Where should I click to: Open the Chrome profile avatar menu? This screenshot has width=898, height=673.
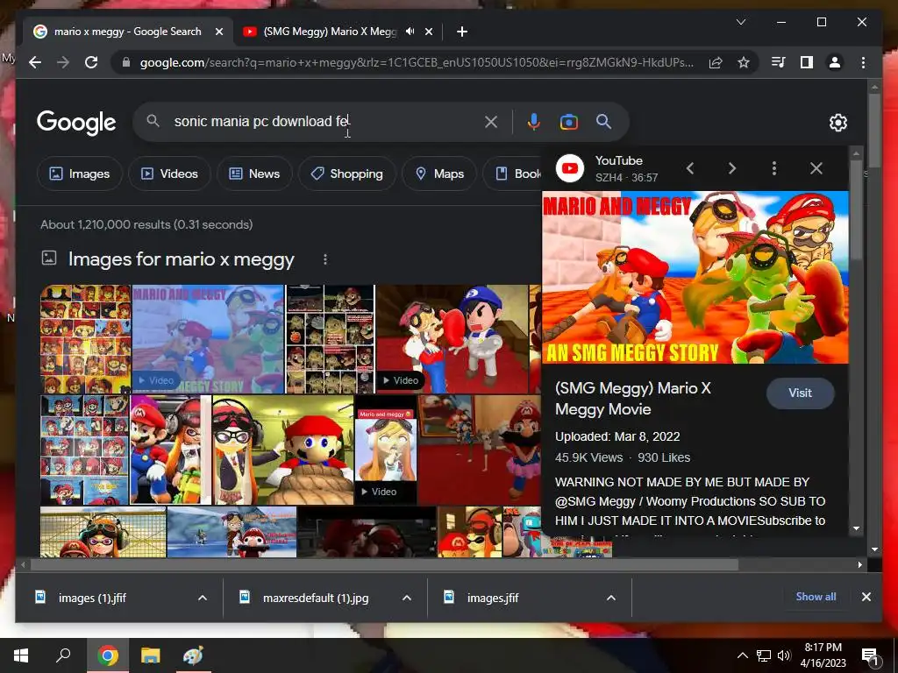(835, 62)
